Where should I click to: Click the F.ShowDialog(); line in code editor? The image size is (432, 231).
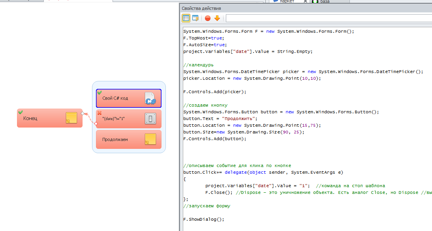[204, 219]
